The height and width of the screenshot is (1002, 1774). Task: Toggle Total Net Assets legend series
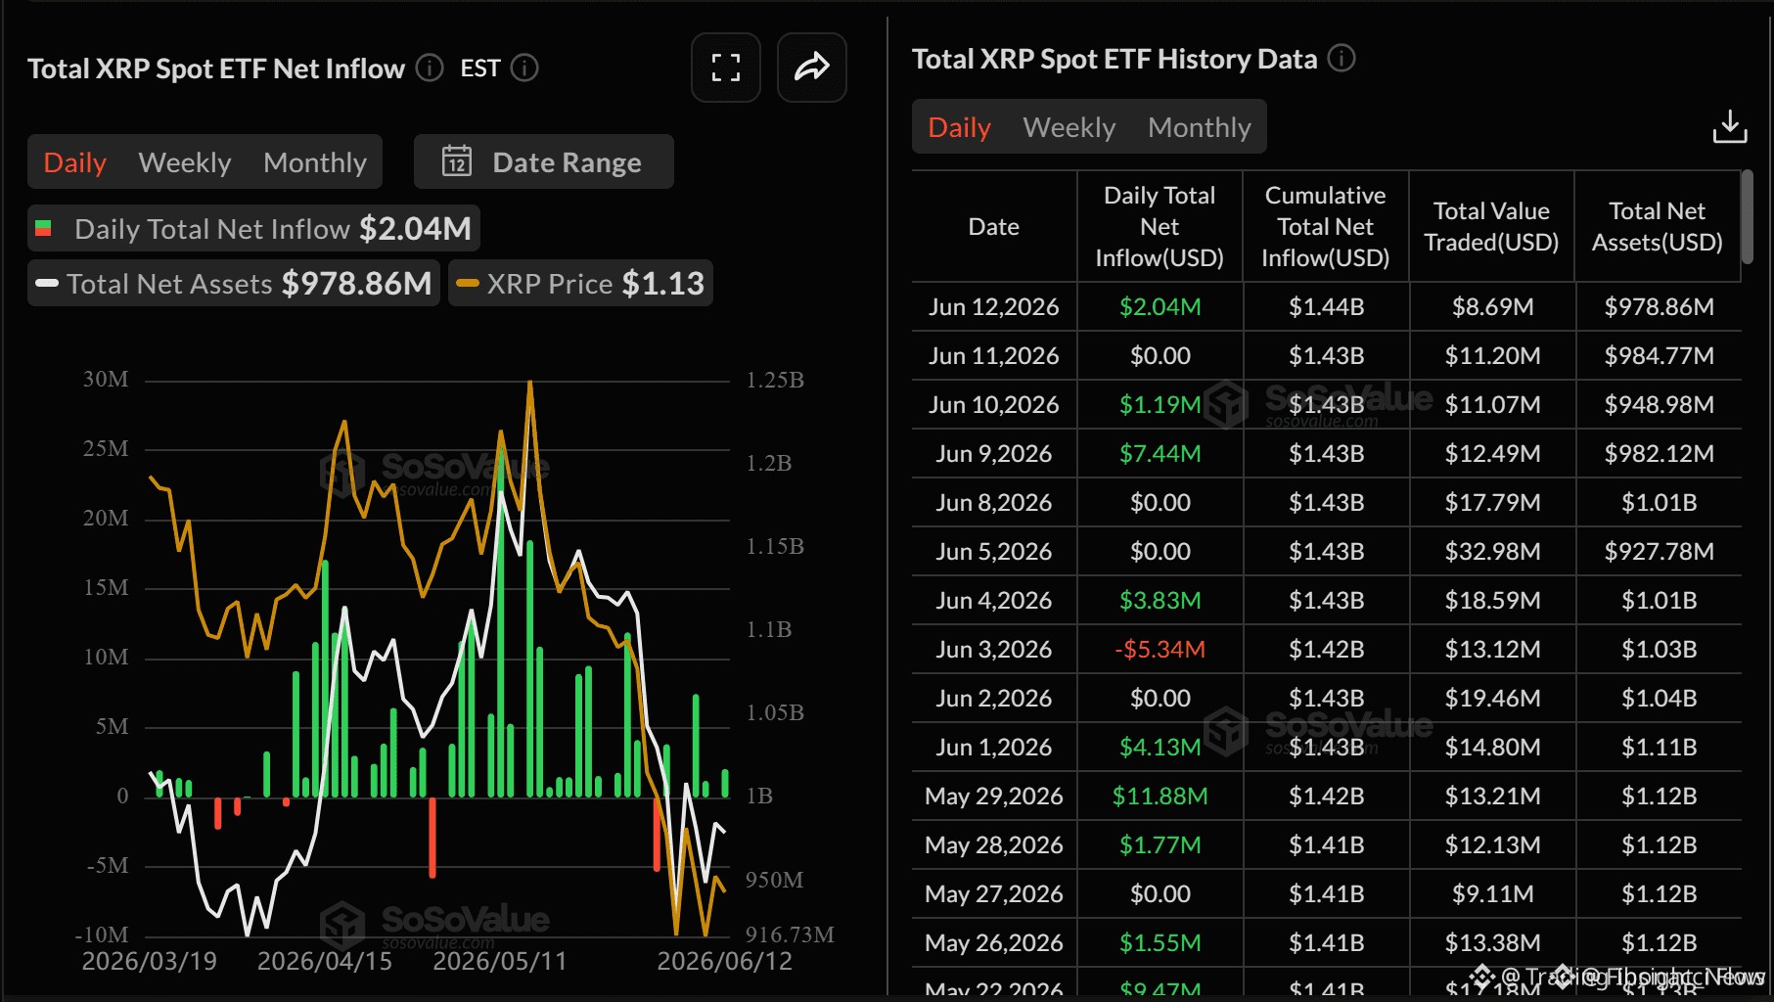(x=234, y=284)
